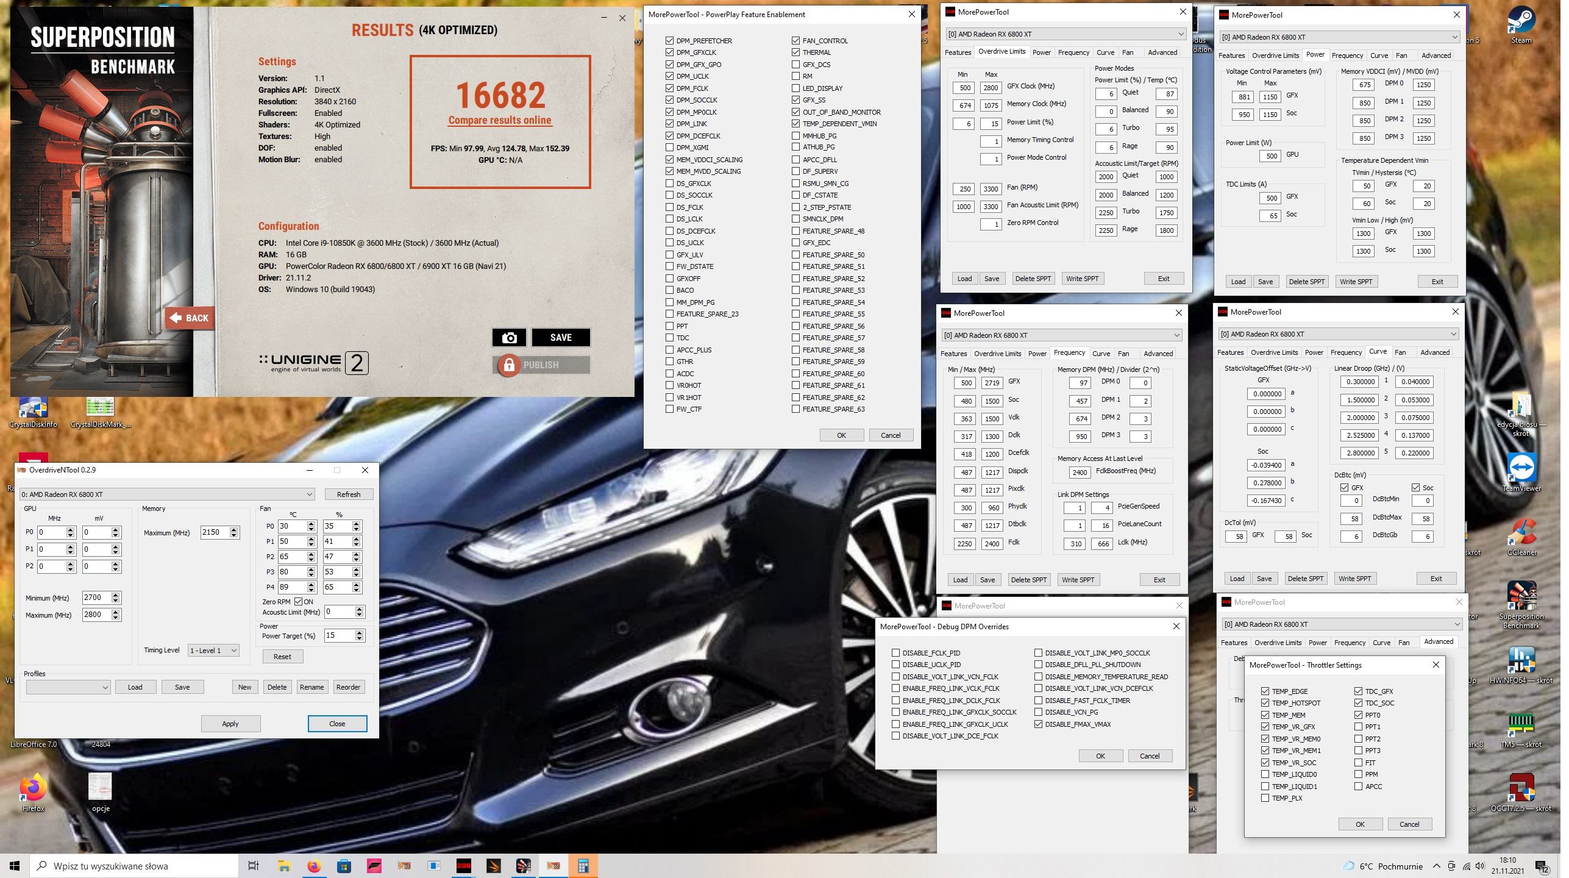This screenshot has height=878, width=1569.
Task: Open File Explorer from taskbar
Action: click(284, 866)
